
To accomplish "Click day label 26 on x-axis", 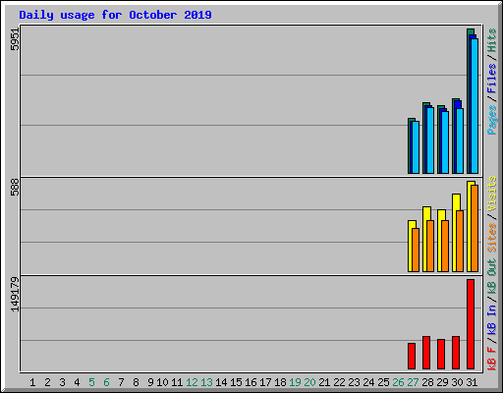I will (398, 382).
